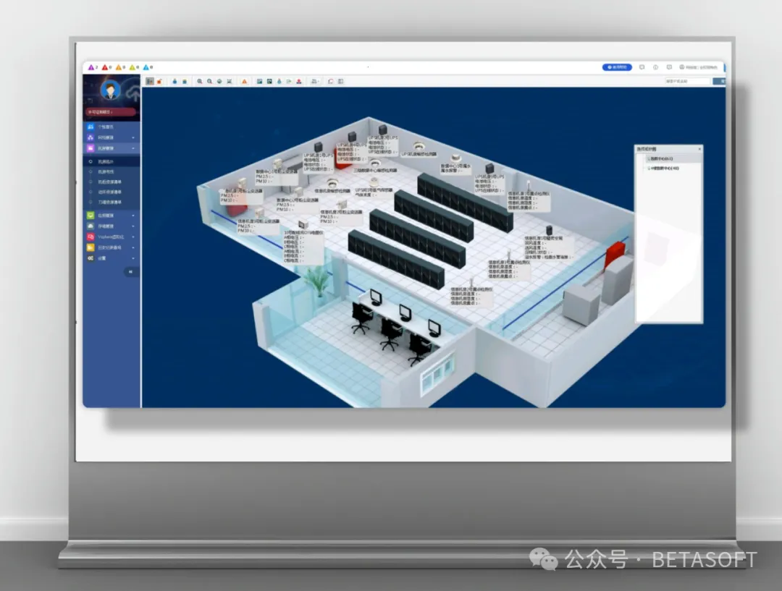This screenshot has width=782, height=591.
Task: Click the fit-to-screen toolbar icon
Action: point(230,81)
